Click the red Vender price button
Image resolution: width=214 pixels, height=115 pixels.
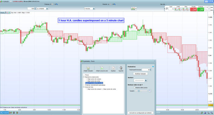click(x=194, y=10)
